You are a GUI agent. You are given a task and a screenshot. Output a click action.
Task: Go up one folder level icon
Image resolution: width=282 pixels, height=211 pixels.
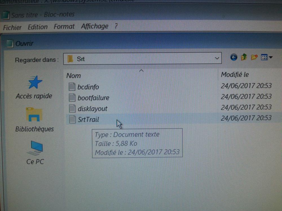[x=244, y=57]
